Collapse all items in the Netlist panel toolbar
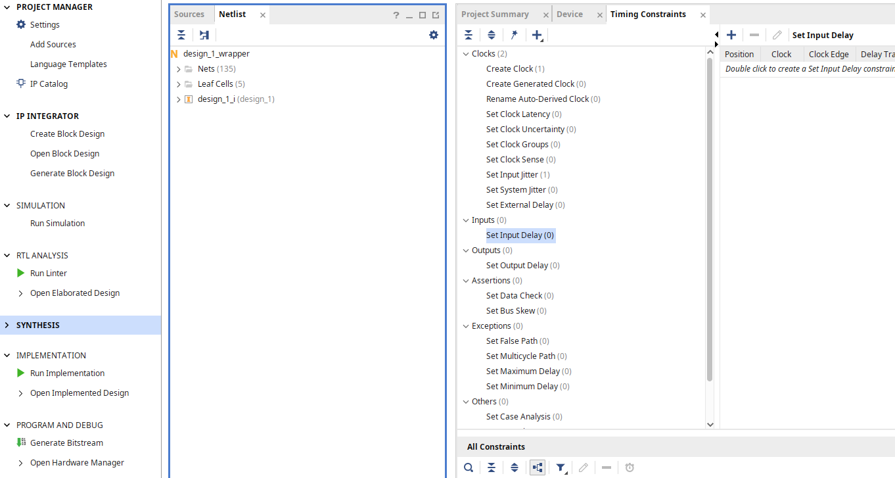The height and width of the screenshot is (478, 895). (x=181, y=35)
